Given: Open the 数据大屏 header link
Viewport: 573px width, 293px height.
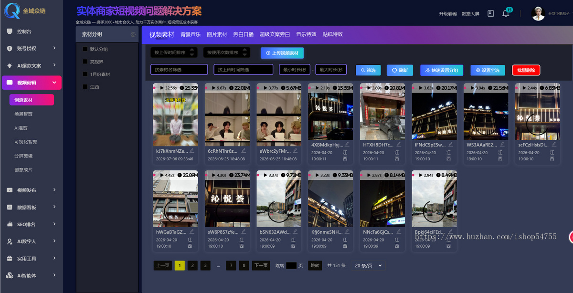Looking at the screenshot, I should coord(471,14).
